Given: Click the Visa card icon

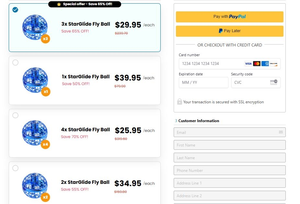Looking at the screenshot, I should [x=248, y=64].
